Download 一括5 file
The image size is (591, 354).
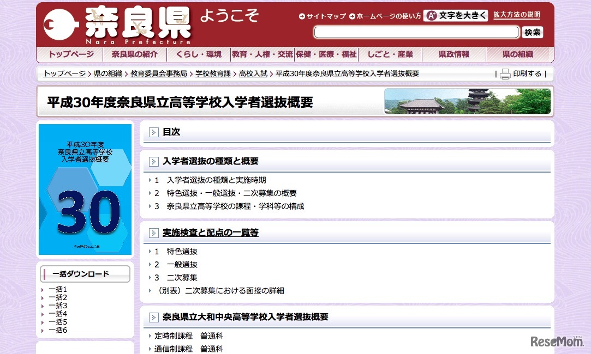point(58,322)
